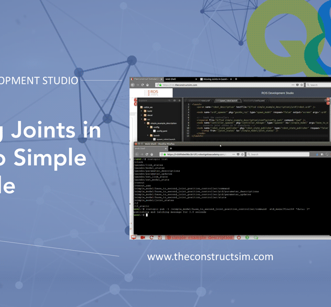Collapse the src folder in explorer

pyautogui.click(x=142, y=119)
